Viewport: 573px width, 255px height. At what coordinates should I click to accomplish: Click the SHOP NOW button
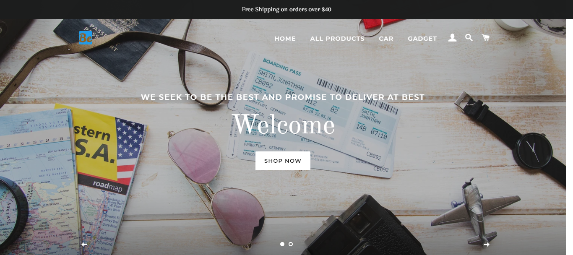point(283,161)
